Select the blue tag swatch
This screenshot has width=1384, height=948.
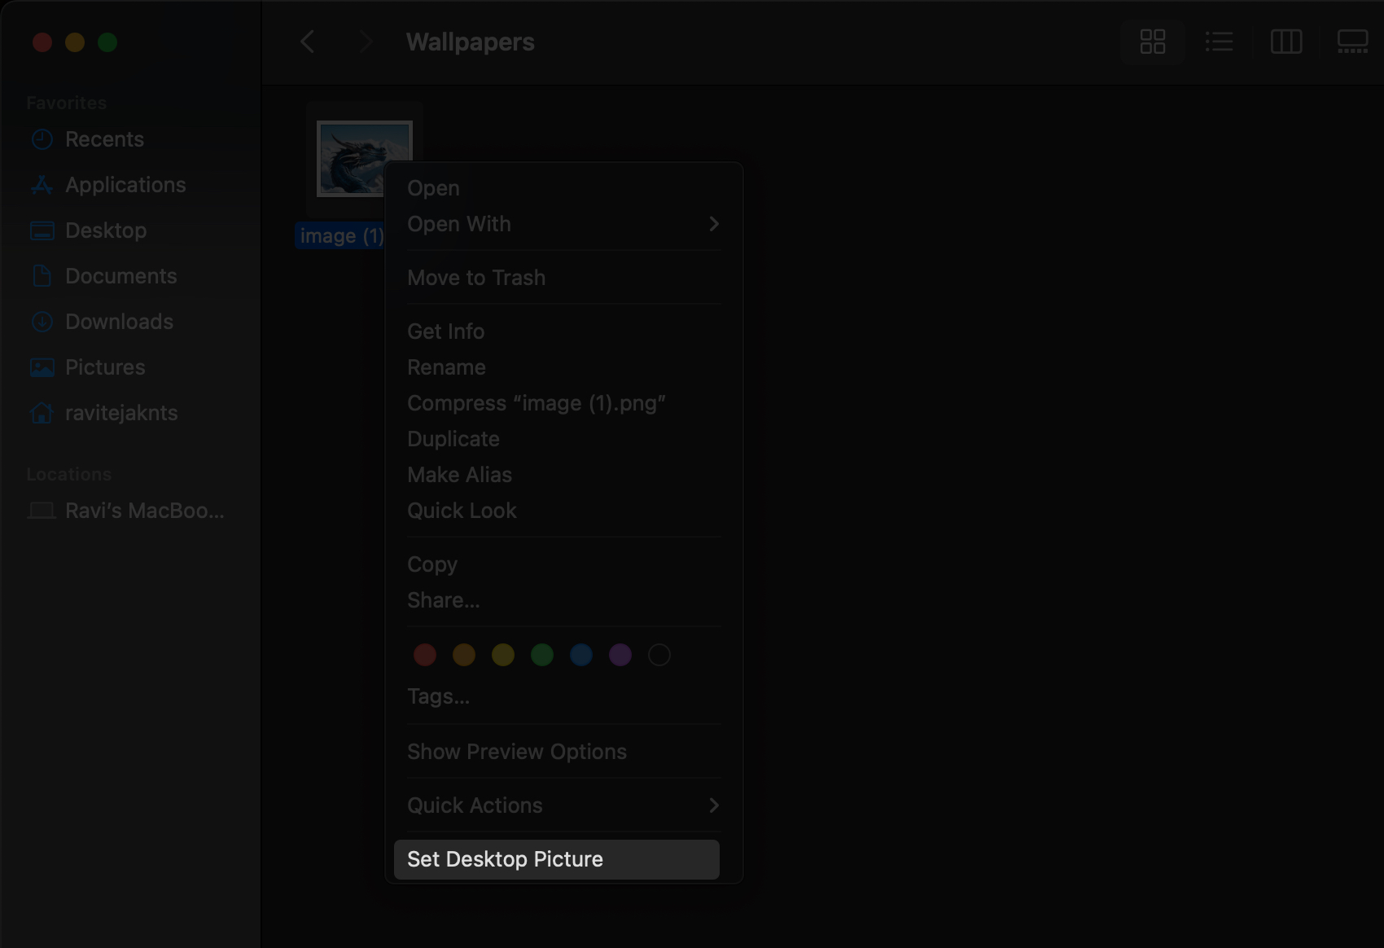point(581,655)
